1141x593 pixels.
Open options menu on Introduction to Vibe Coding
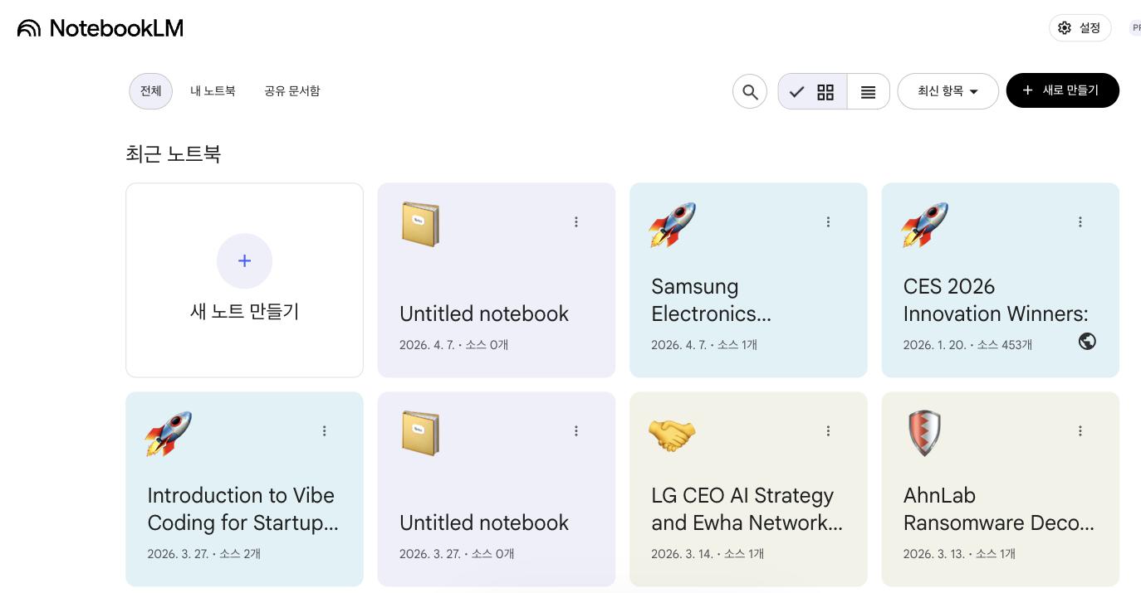(x=324, y=430)
